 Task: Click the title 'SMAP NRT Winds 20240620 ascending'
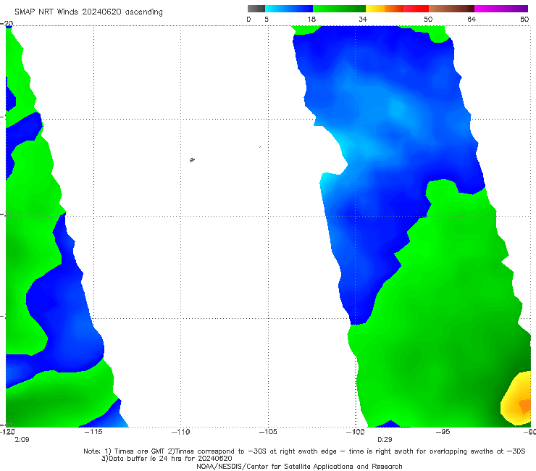(88, 12)
